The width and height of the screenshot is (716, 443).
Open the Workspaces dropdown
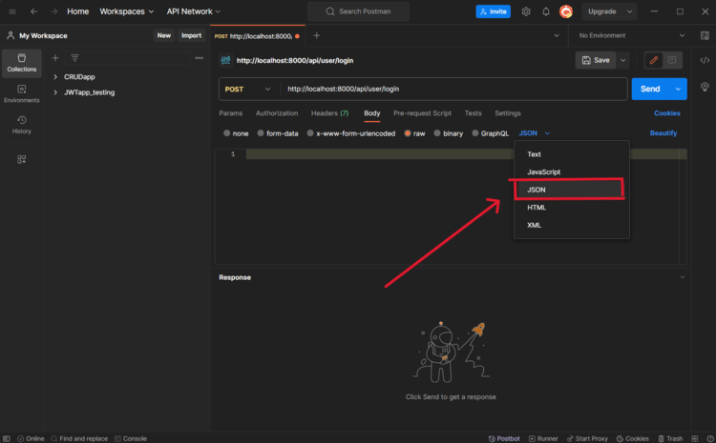[126, 11]
